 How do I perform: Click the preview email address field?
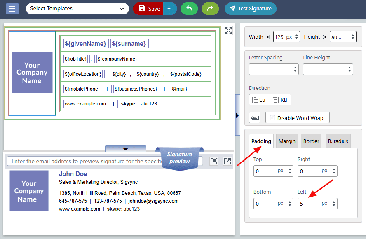pos(87,161)
